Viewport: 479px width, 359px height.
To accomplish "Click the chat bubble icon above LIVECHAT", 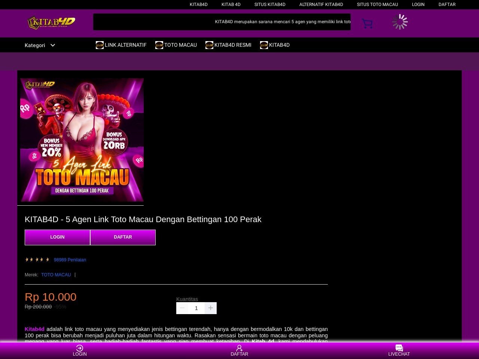I will pyautogui.click(x=399, y=348).
